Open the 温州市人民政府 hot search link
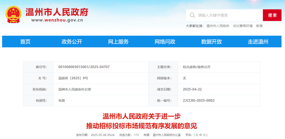 tap(218, 26)
